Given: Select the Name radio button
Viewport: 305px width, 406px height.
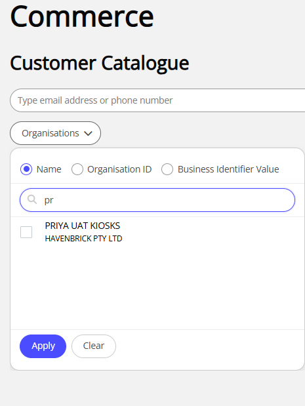Looking at the screenshot, I should click(x=26, y=169).
